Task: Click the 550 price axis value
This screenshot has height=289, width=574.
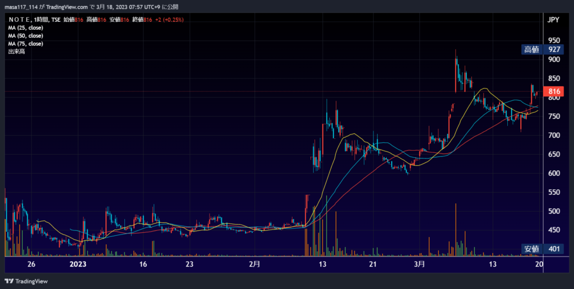Action: [x=553, y=193]
